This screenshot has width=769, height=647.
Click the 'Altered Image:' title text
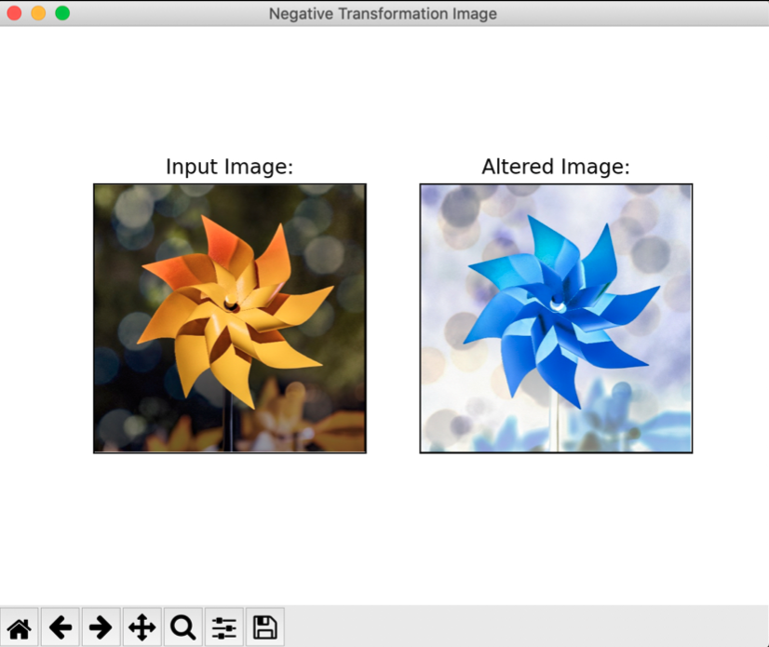coord(555,168)
